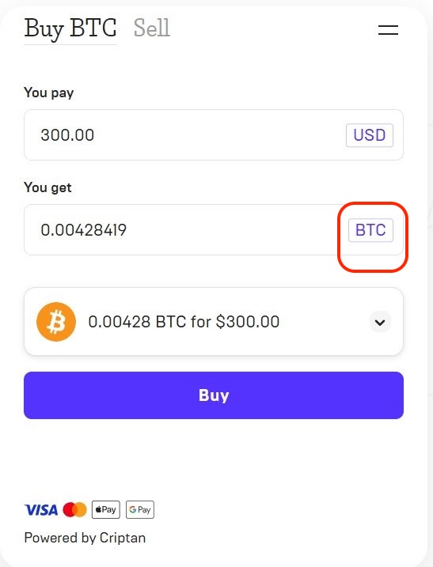
Task: Click the orange Bitcoin logo
Action: point(56,322)
